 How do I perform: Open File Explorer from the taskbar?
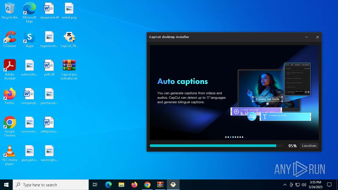[x=121, y=185]
